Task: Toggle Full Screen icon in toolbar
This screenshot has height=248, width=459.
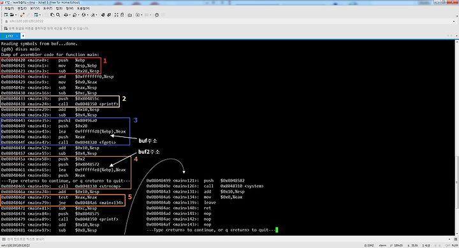Action: 117,15
